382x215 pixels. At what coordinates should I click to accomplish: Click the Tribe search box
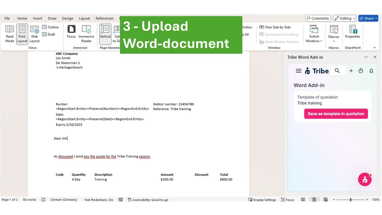[338, 71]
